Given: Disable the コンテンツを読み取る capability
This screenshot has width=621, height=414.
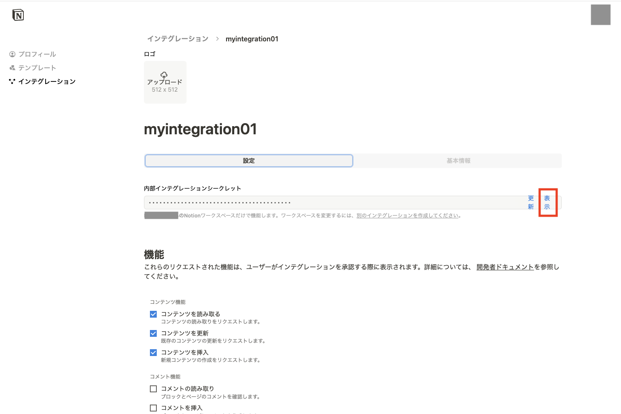Looking at the screenshot, I should tap(153, 314).
